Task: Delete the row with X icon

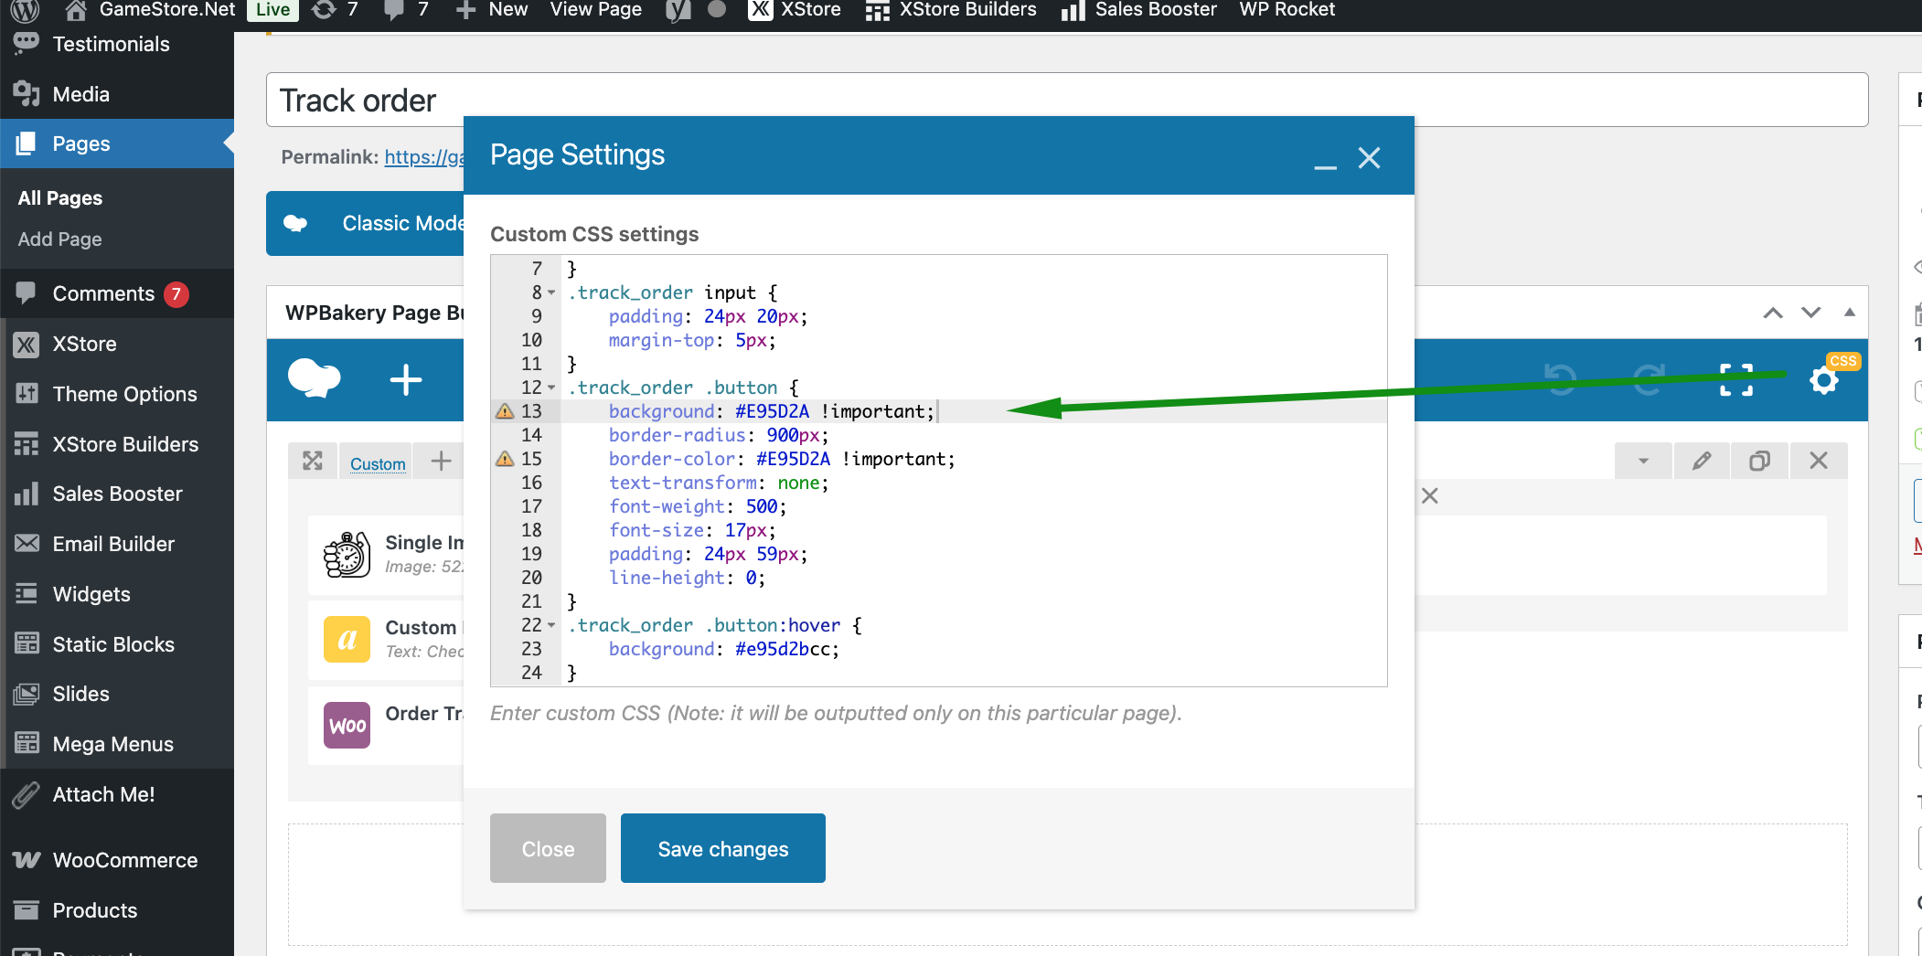Action: (x=1819, y=461)
